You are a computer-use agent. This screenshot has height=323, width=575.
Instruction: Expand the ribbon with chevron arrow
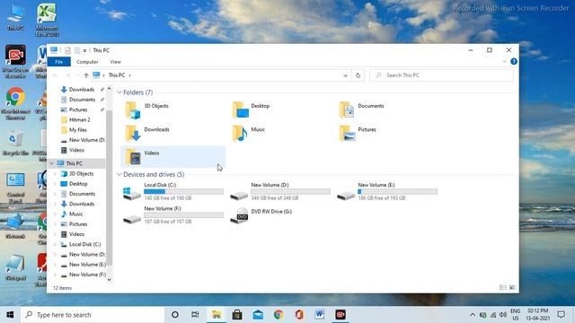[x=505, y=62]
